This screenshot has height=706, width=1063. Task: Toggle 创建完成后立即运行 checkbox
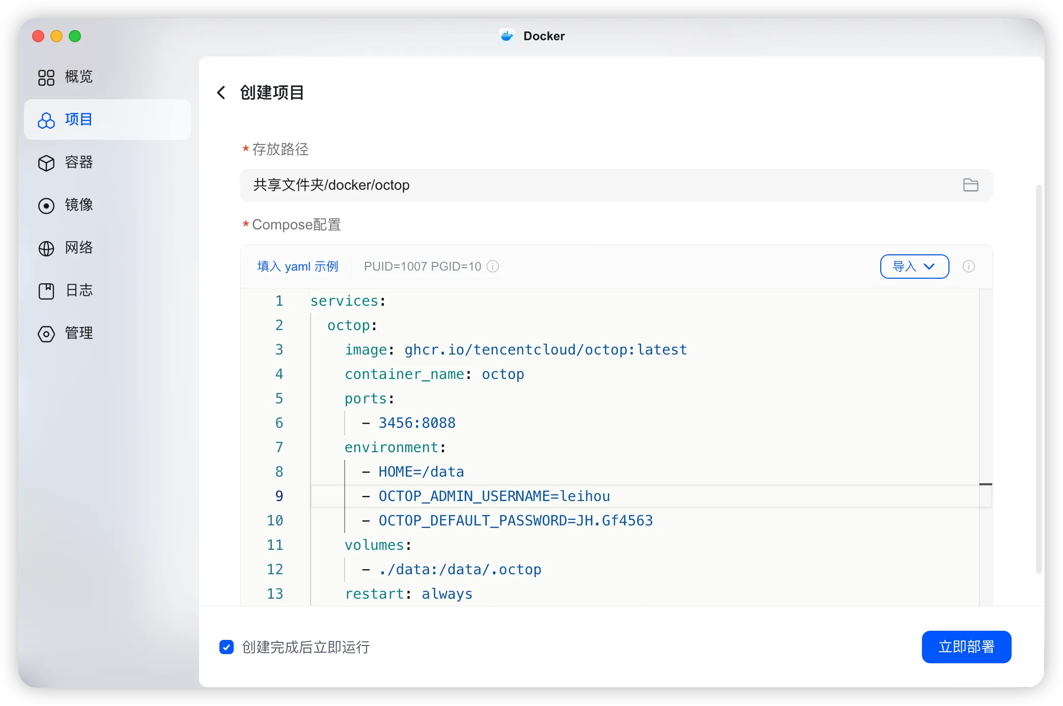[227, 647]
